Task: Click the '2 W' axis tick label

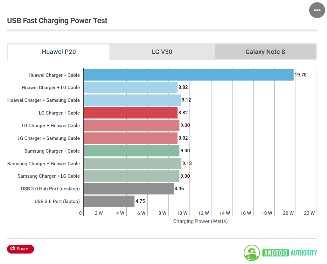Action: click(x=99, y=213)
